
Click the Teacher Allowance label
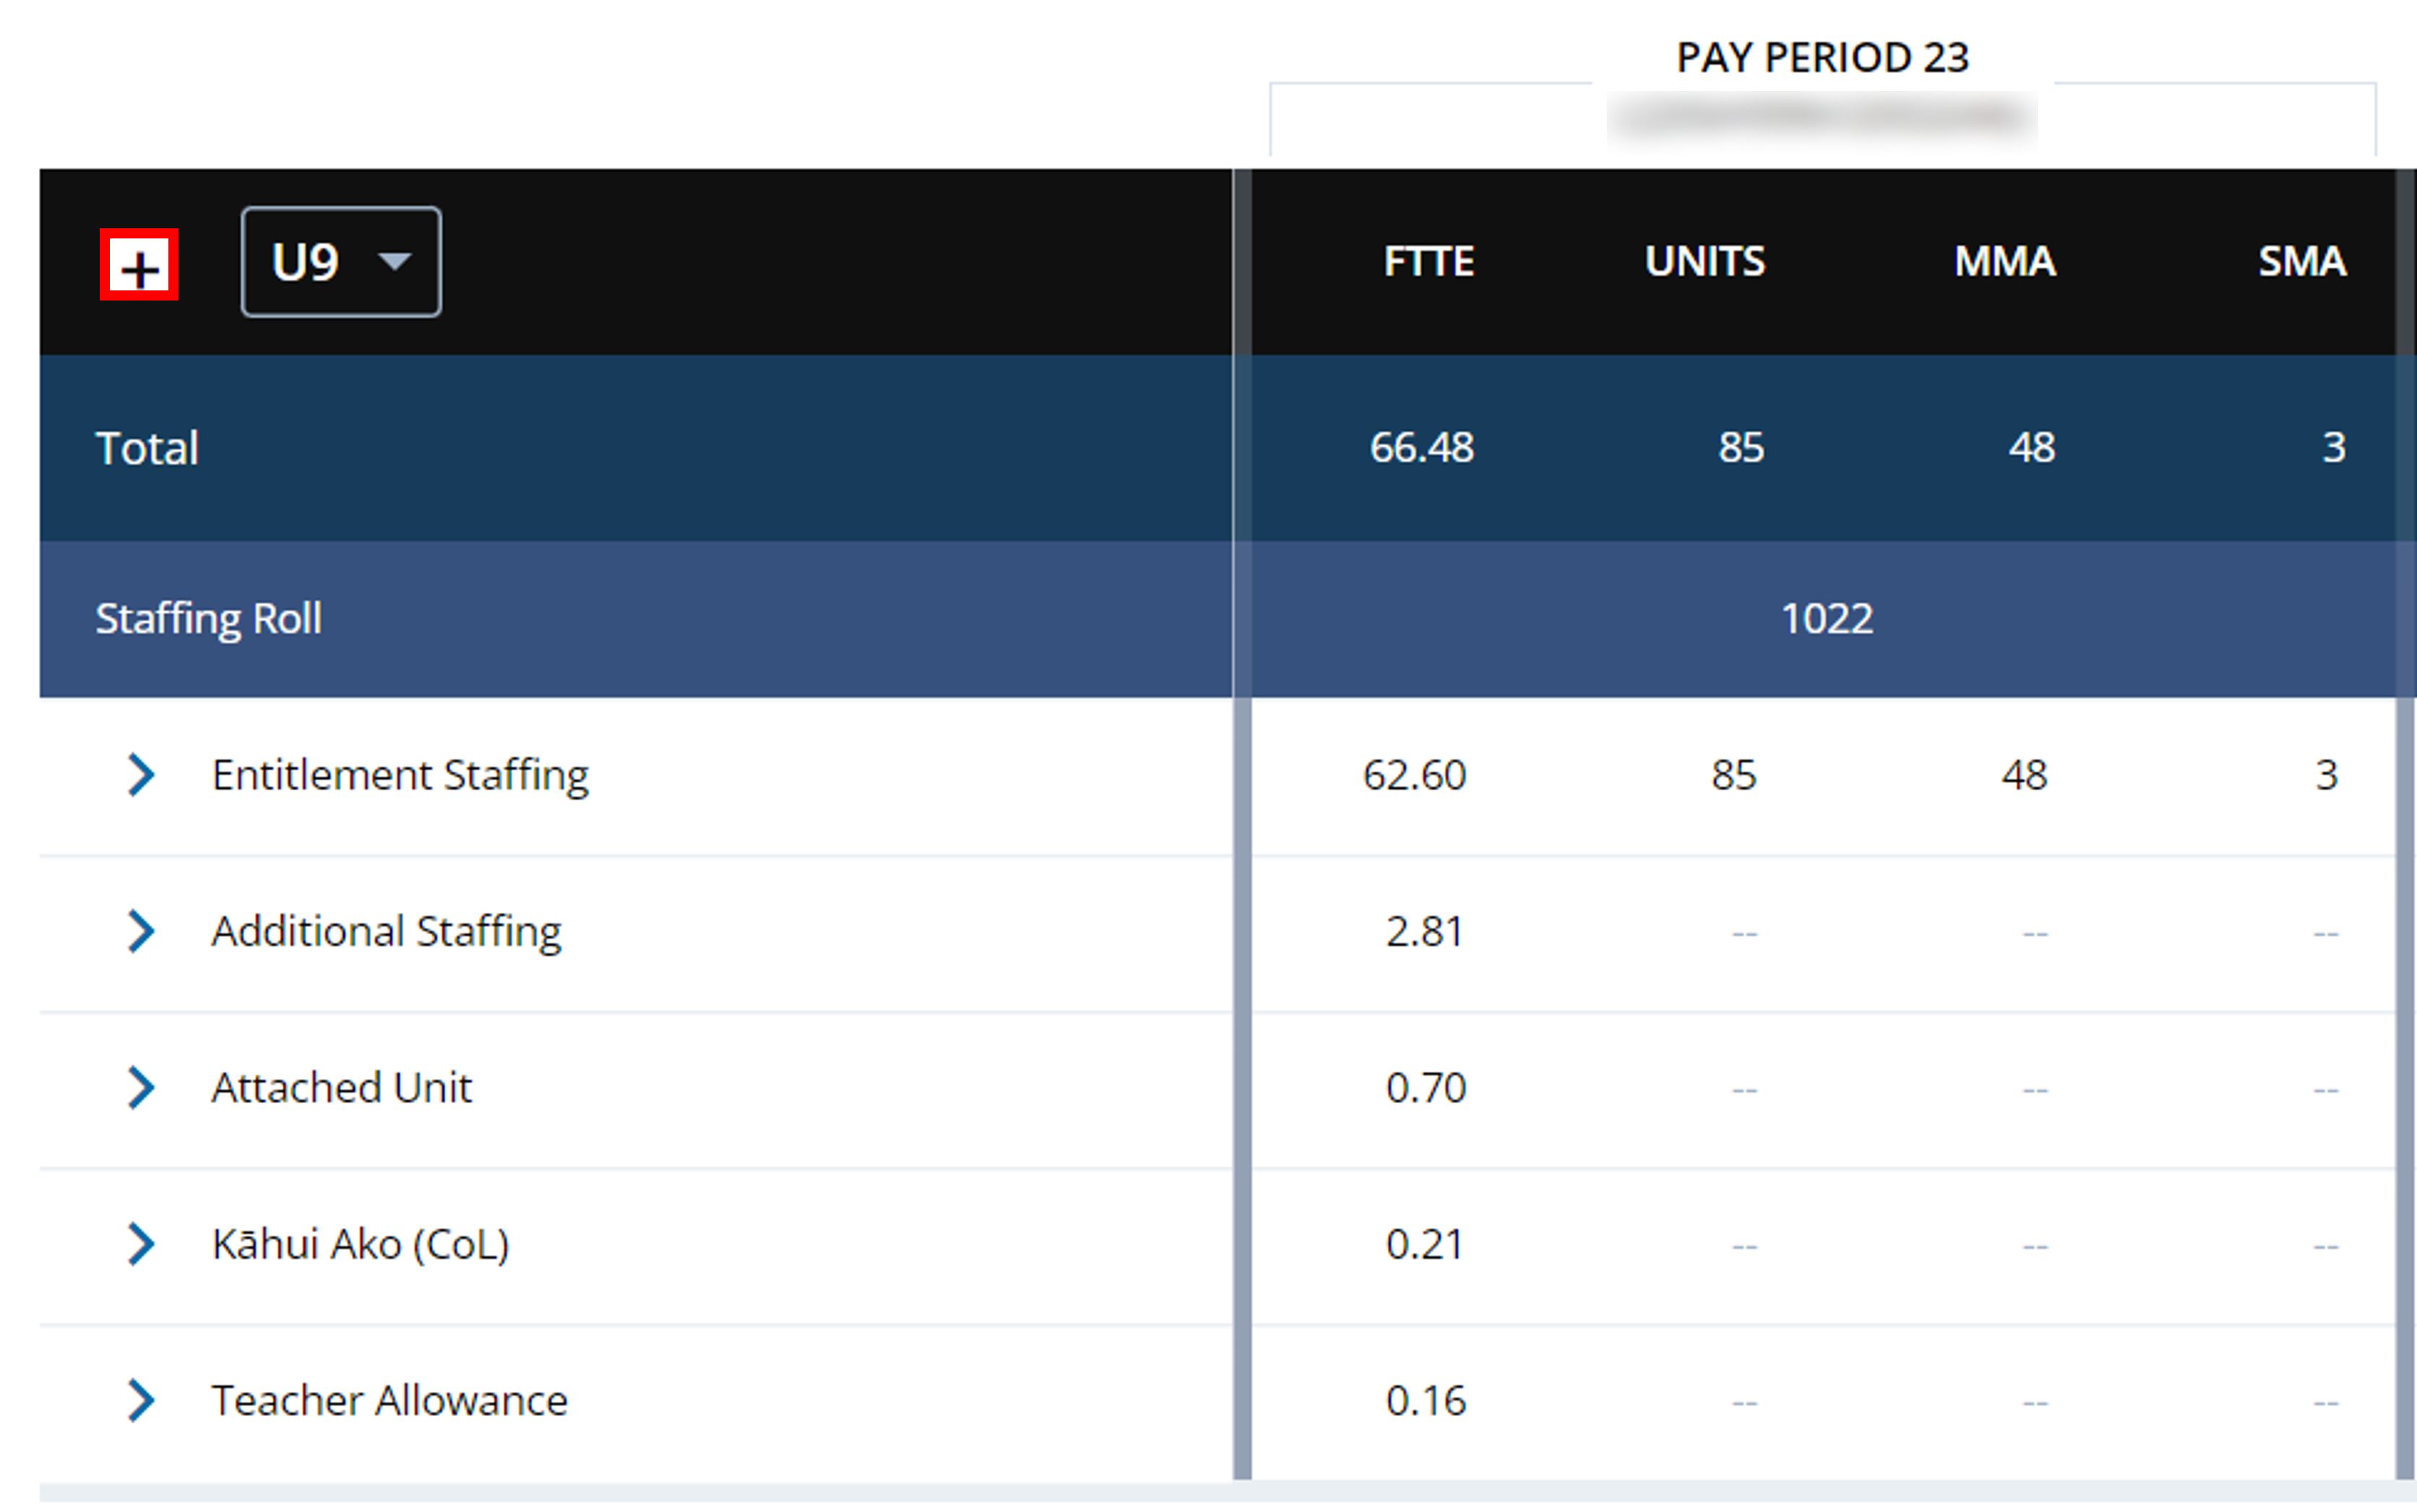(389, 1401)
